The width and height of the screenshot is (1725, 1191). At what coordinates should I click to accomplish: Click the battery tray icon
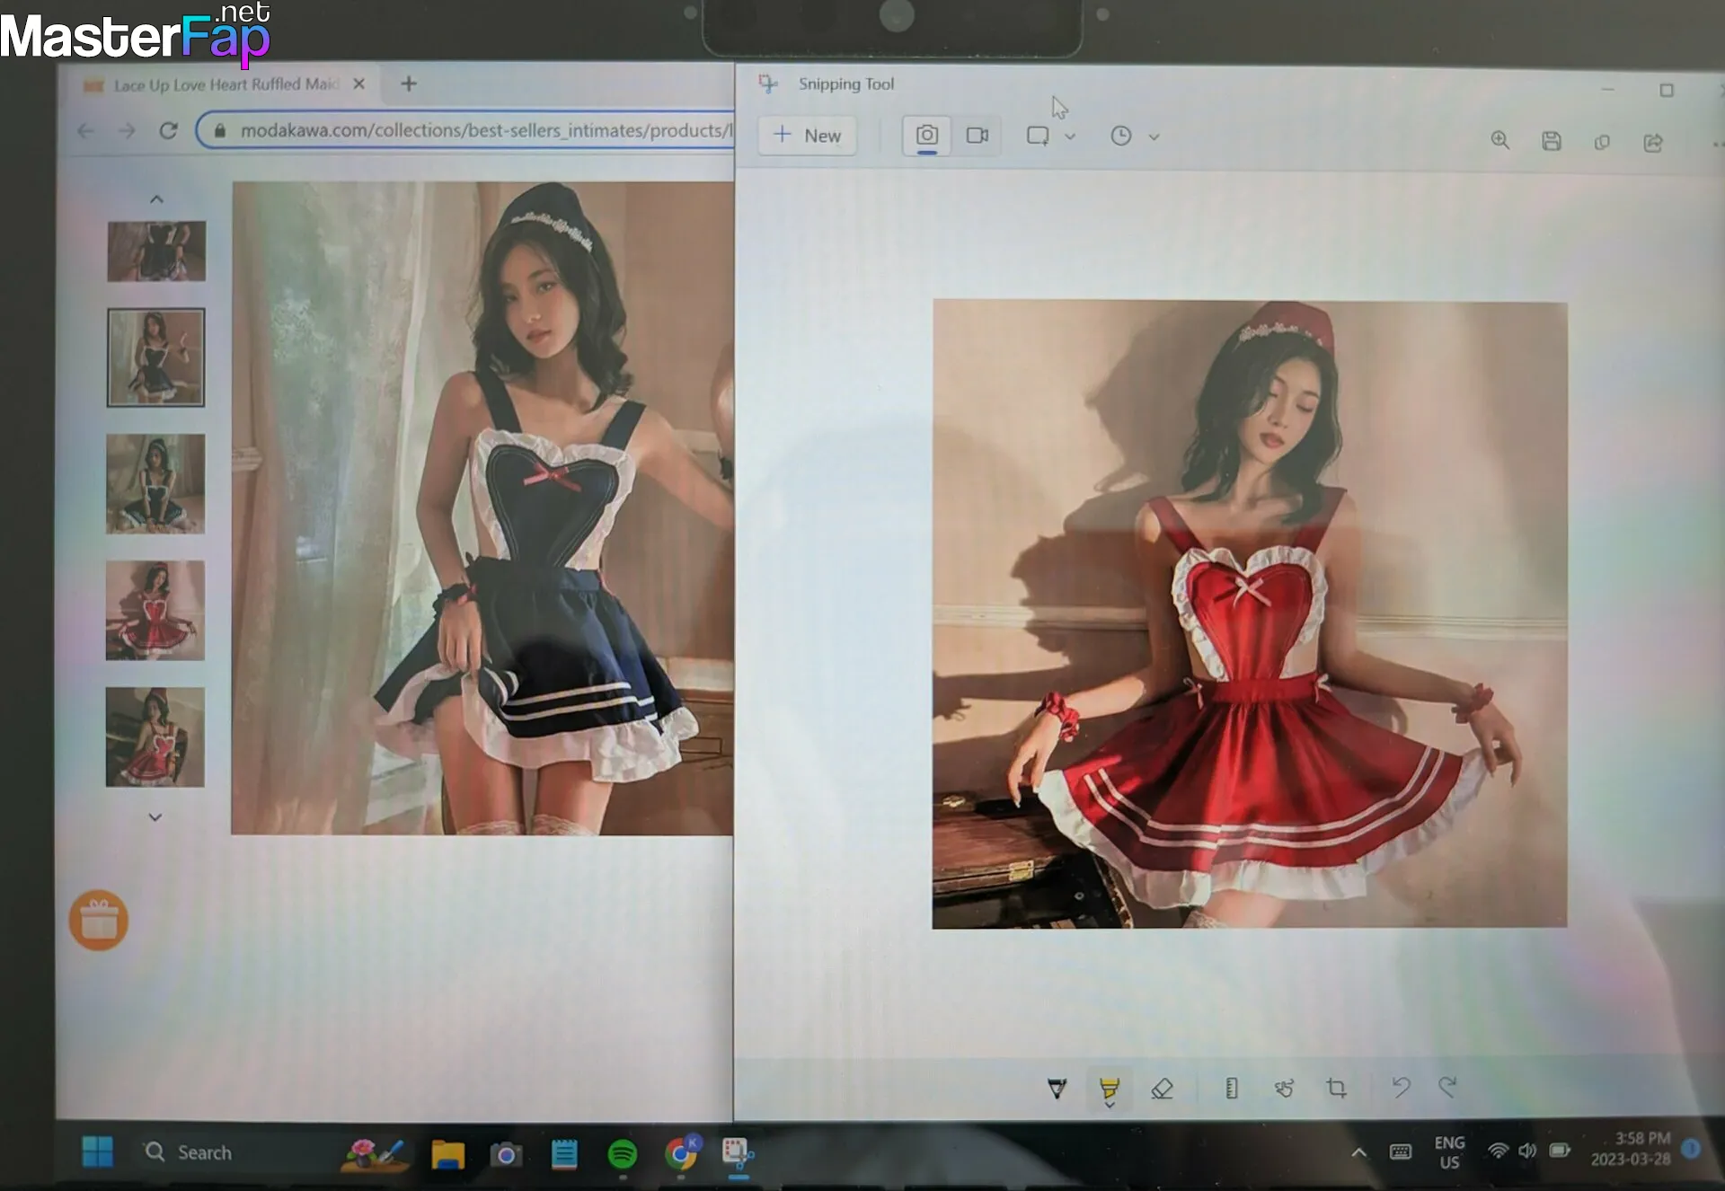(x=1560, y=1151)
